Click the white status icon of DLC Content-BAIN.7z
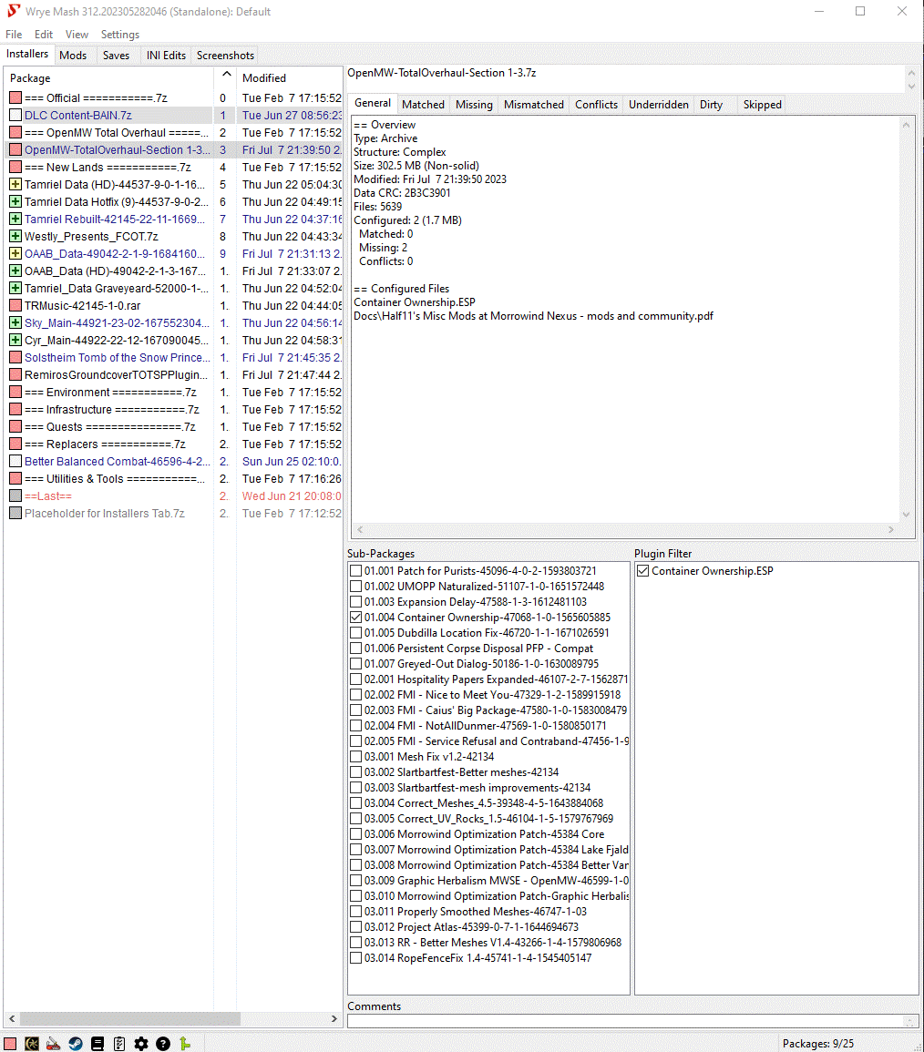Screen dimensions: 924x1052 [x=15, y=116]
